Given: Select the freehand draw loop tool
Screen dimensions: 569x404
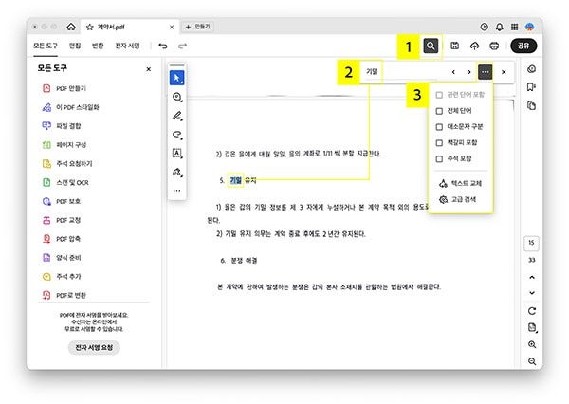Looking at the screenshot, I should coord(177,135).
